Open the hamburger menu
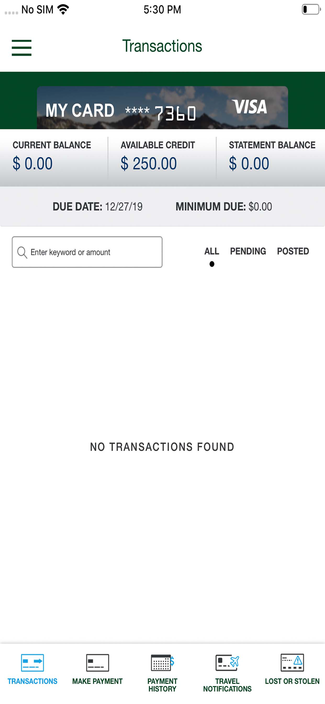This screenshot has width=325, height=704. [x=21, y=48]
